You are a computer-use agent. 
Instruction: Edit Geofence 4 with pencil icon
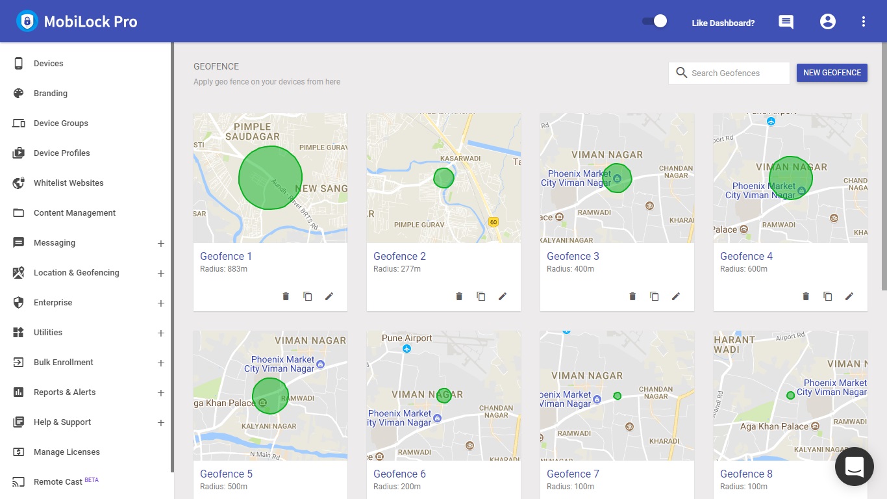tap(849, 296)
